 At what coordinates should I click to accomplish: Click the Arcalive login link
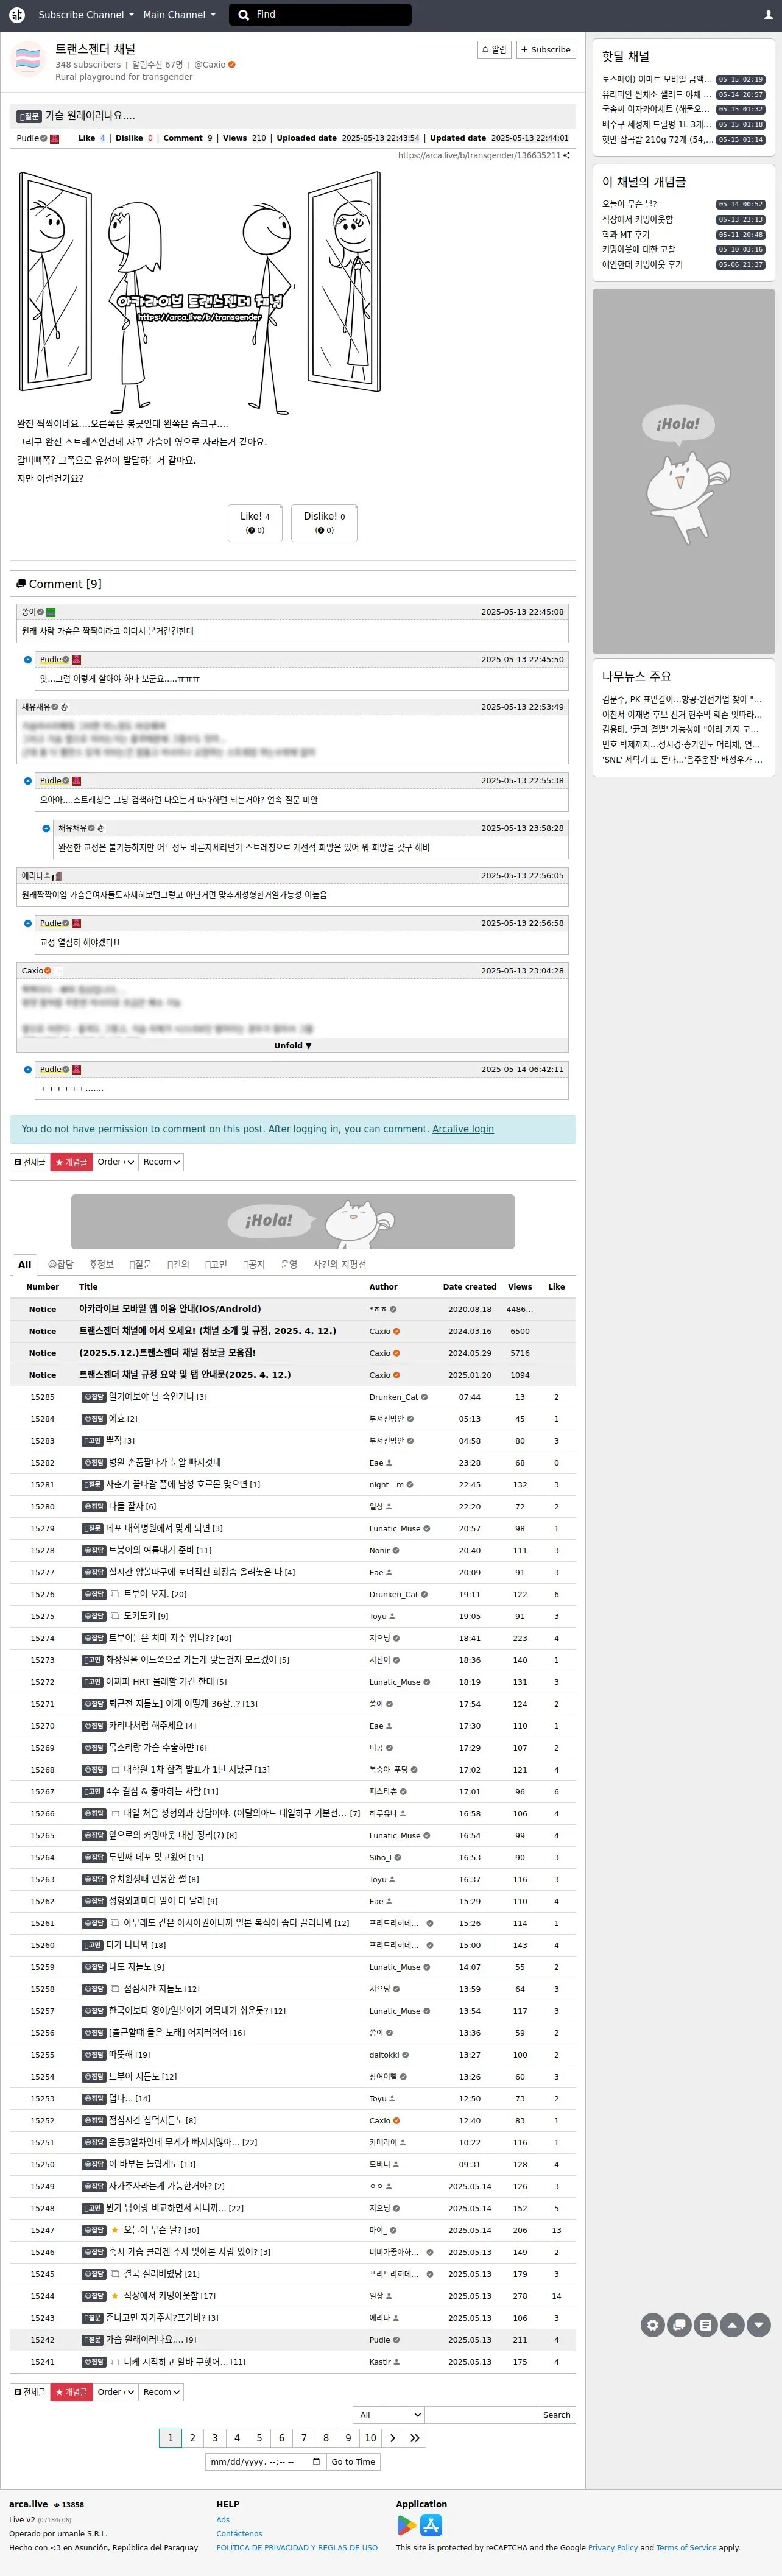(463, 1129)
